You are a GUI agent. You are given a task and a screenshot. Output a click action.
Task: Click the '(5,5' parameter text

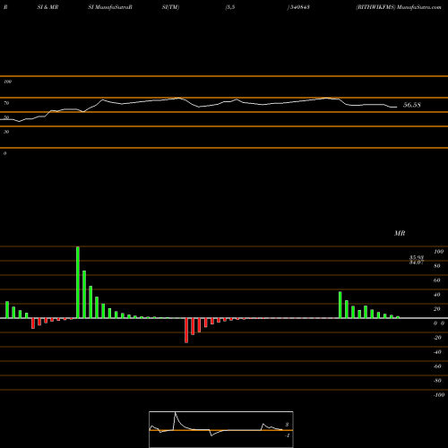pos(230,7)
